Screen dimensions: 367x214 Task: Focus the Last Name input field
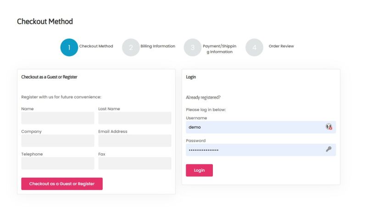click(134, 118)
